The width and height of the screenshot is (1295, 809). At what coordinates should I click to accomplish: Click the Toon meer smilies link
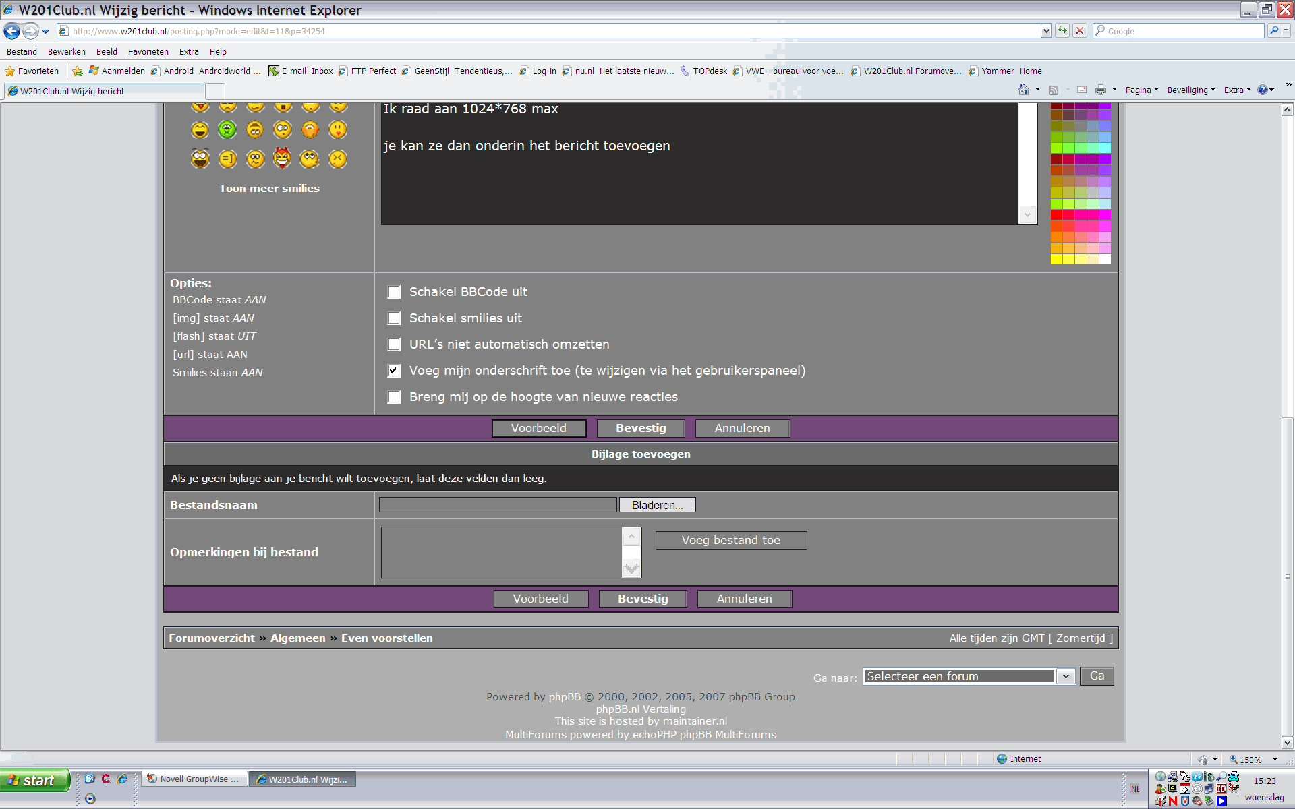(269, 189)
